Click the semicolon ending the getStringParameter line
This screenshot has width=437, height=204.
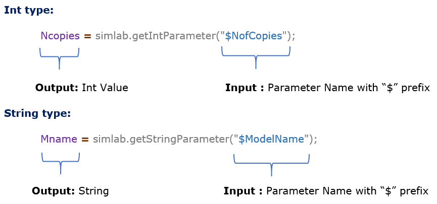[316, 139]
